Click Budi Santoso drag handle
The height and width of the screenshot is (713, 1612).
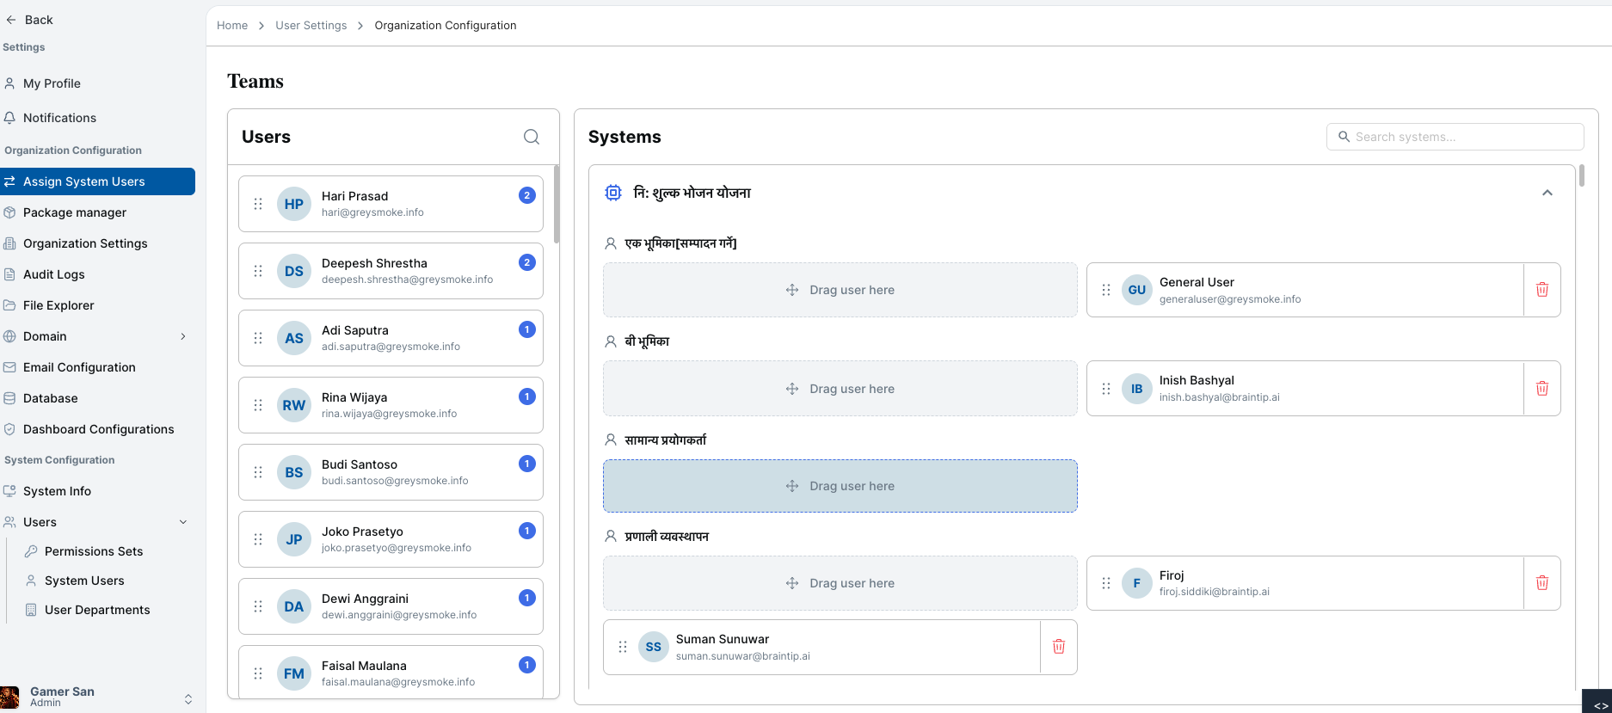point(258,472)
